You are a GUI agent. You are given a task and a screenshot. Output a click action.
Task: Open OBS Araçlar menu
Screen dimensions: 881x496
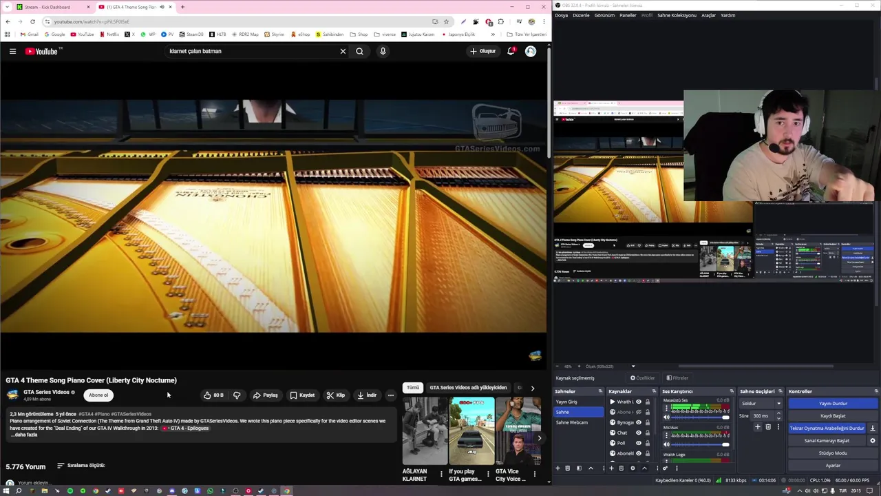point(708,15)
